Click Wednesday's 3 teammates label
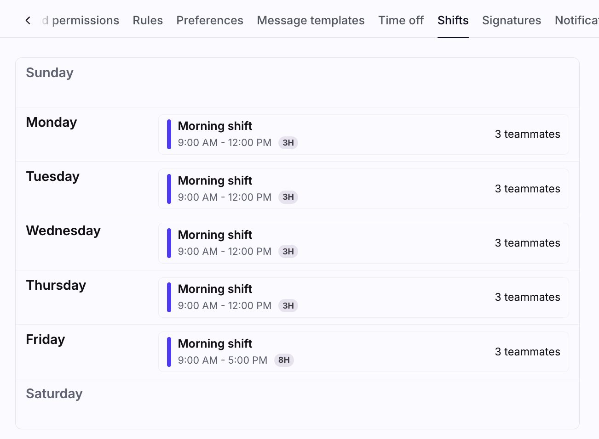This screenshot has width=599, height=439. [x=527, y=243]
